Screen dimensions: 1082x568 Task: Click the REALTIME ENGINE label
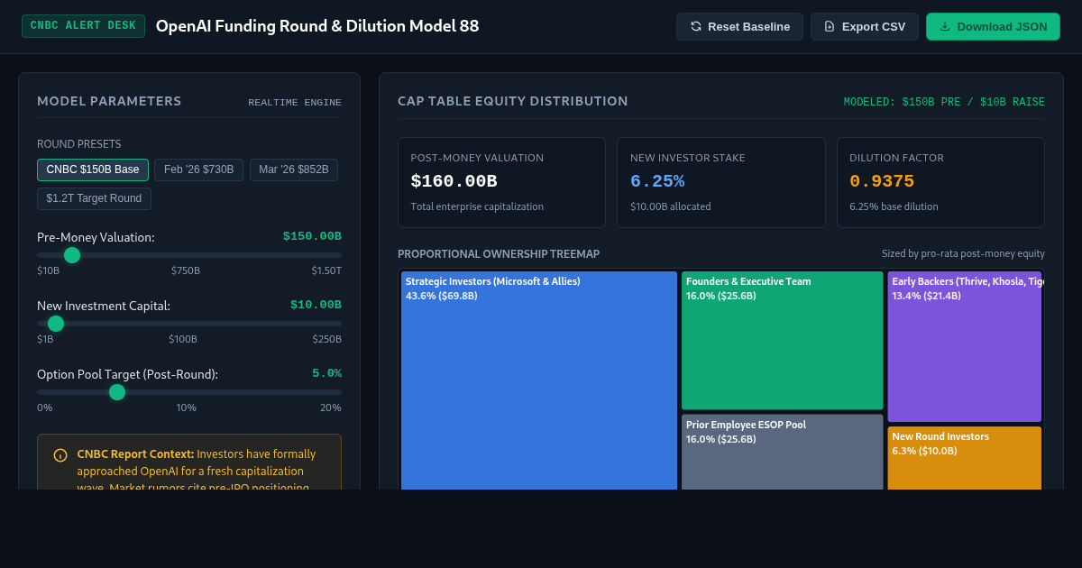point(295,103)
